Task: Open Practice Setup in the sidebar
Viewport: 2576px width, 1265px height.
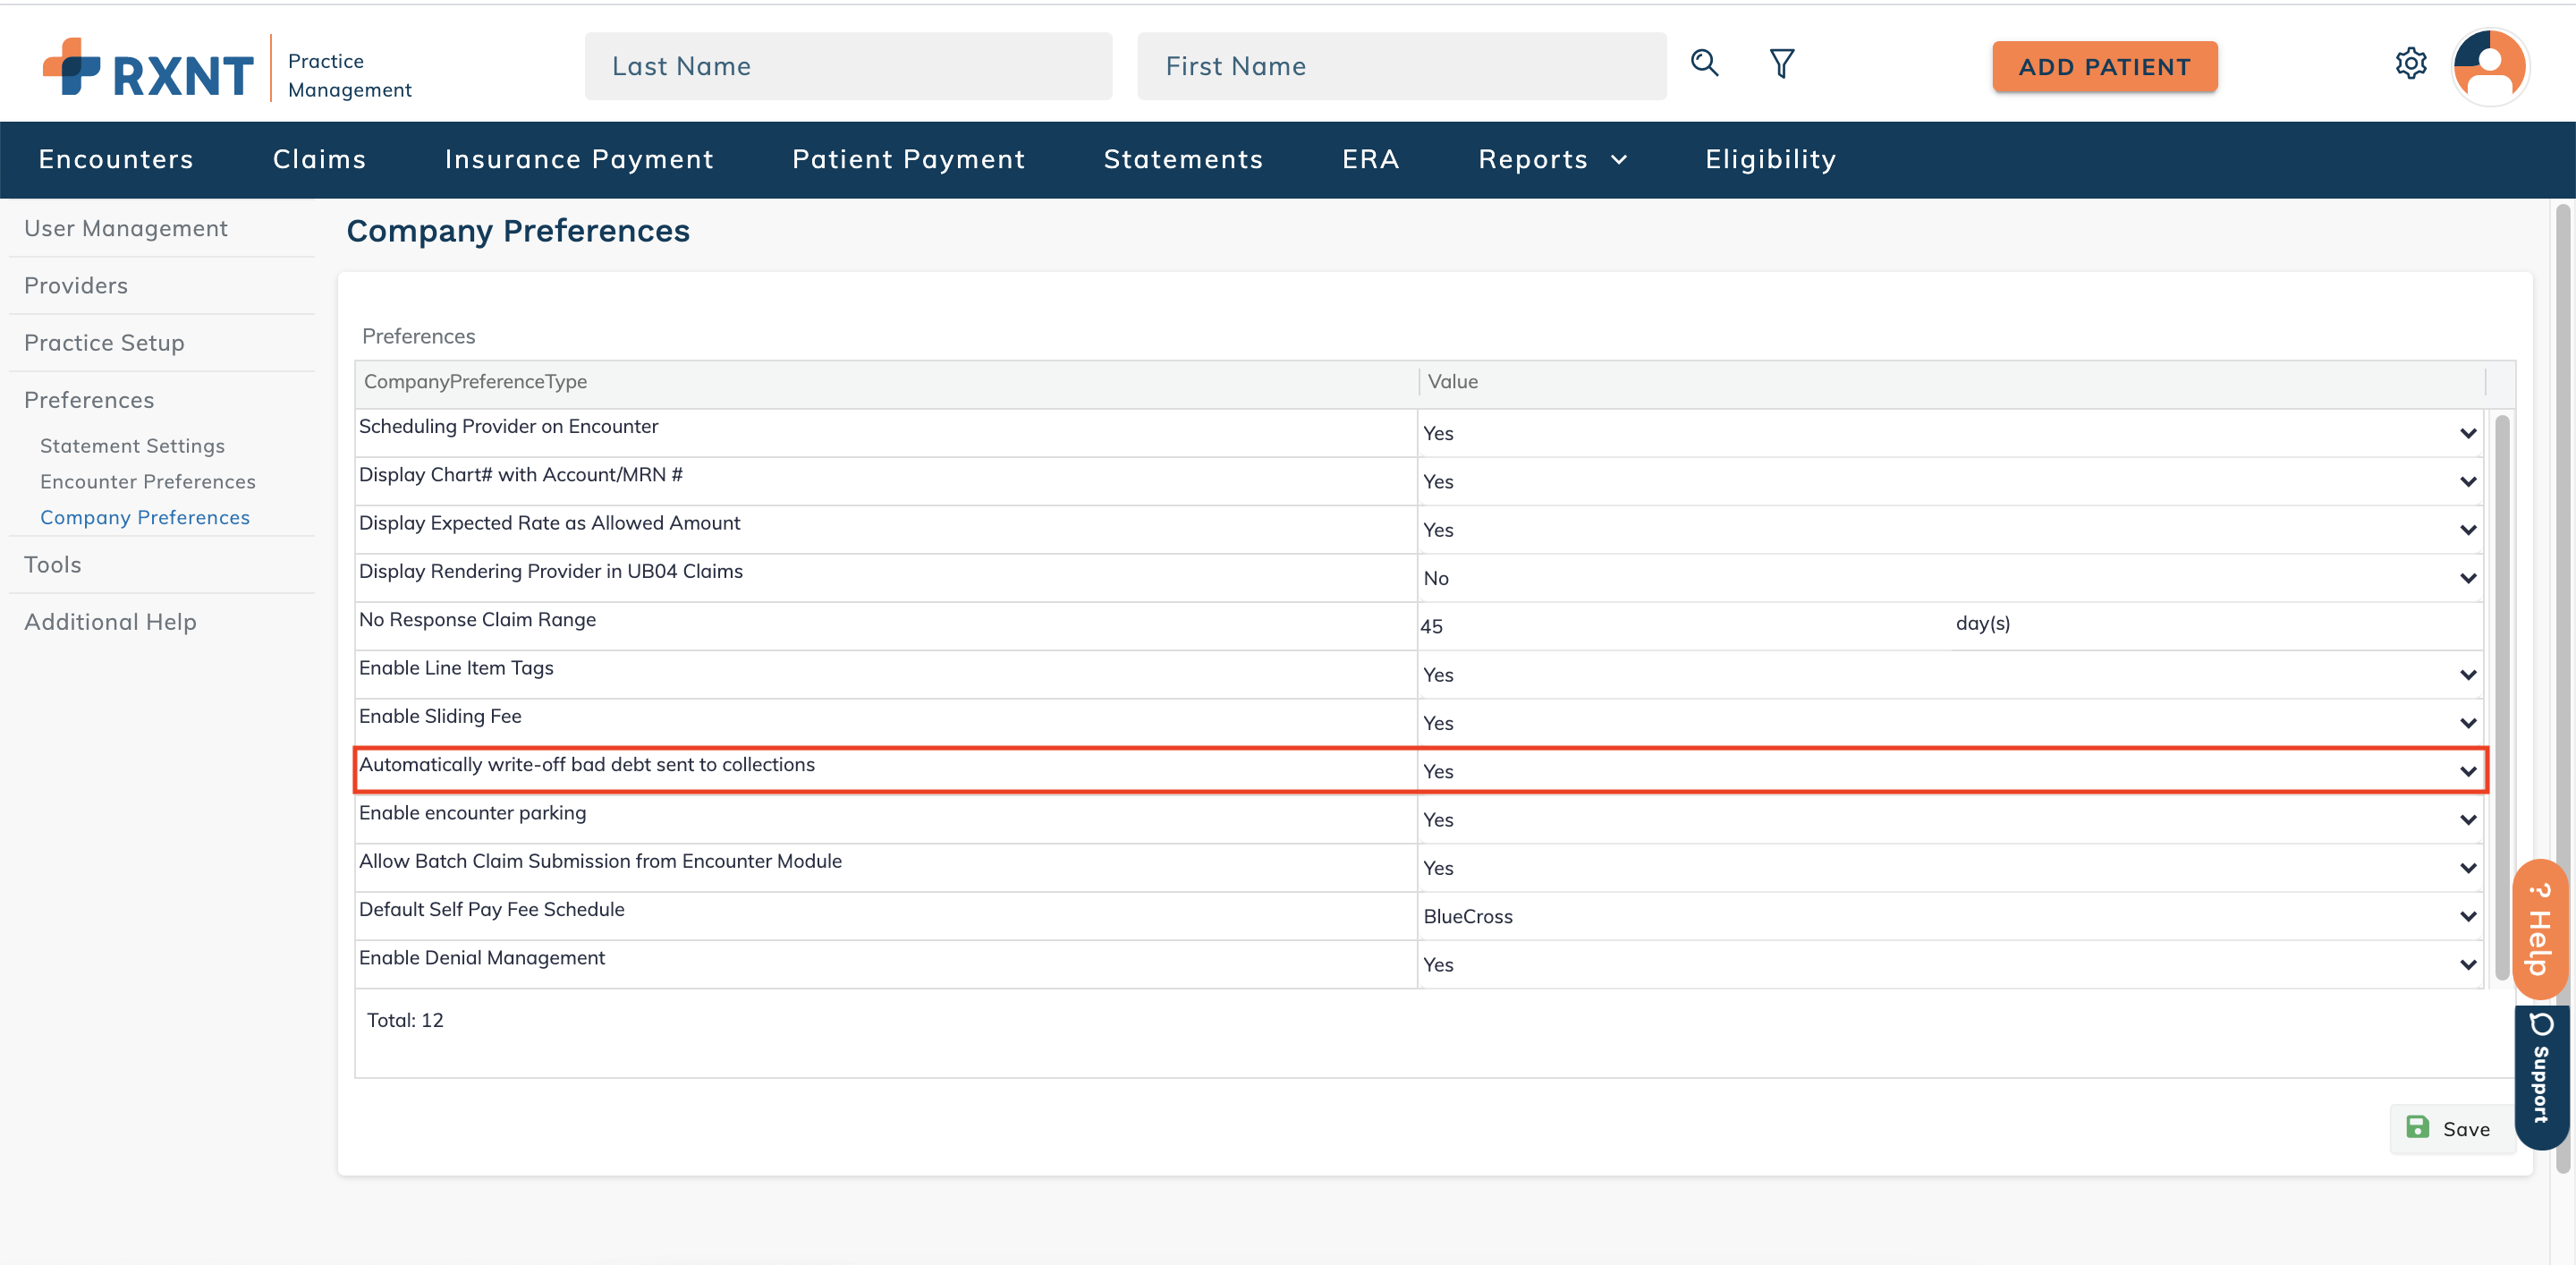Action: 104,343
